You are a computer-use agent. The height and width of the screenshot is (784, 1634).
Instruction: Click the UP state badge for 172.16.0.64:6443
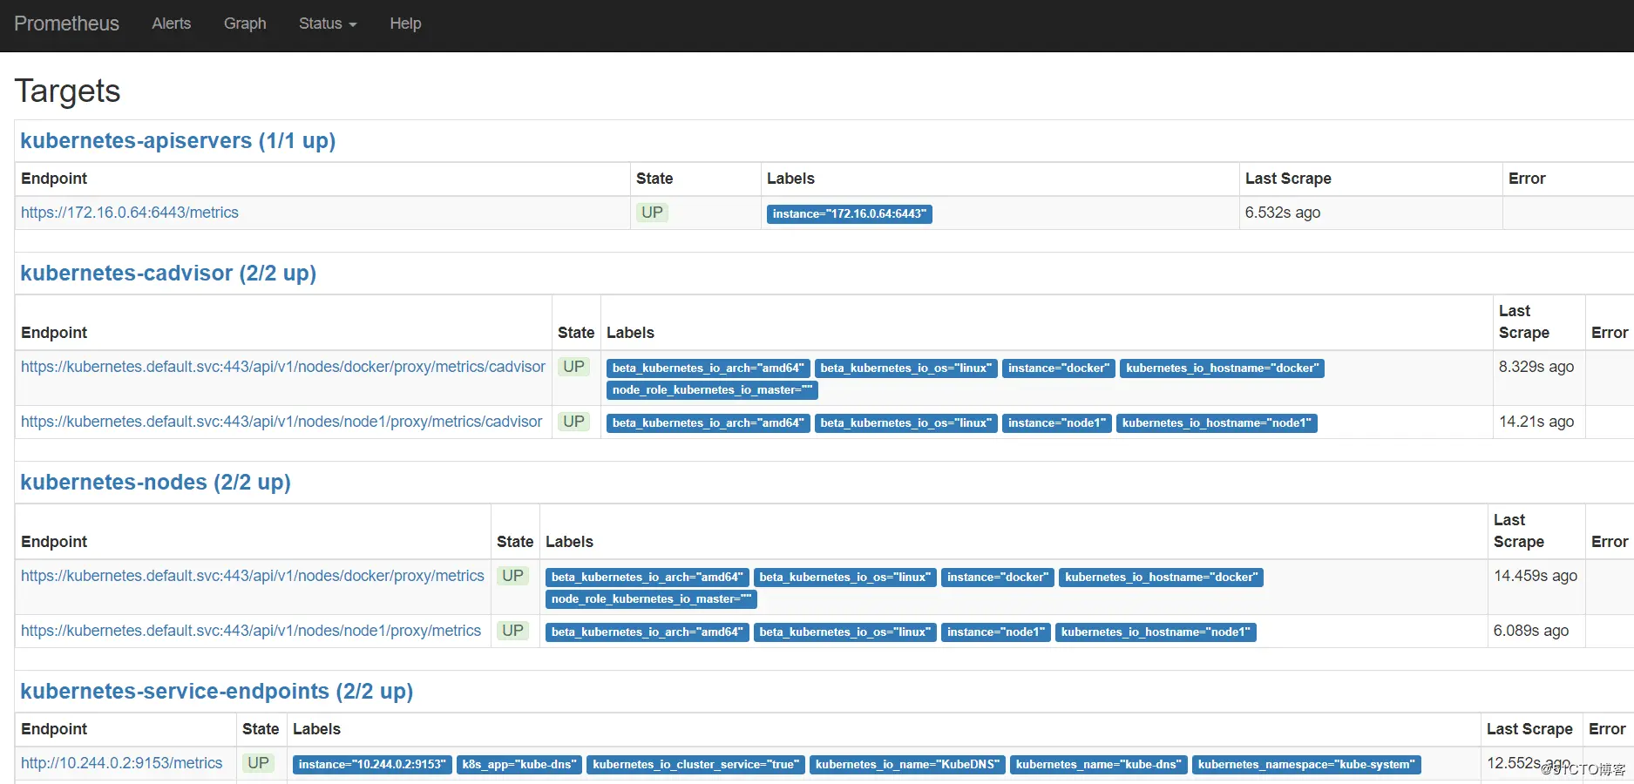pos(652,213)
